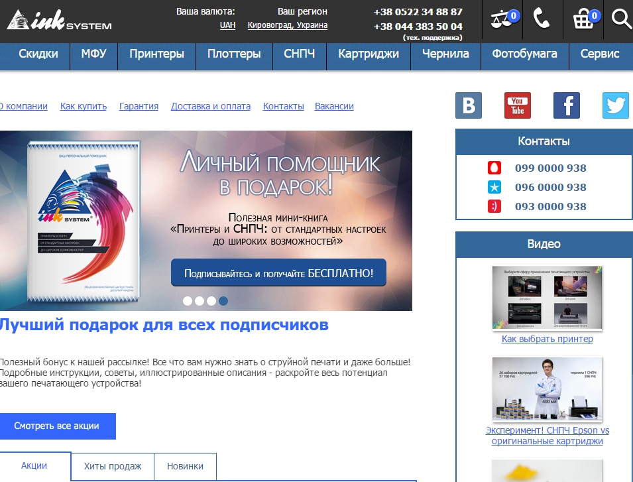Open the VKontakte social icon

click(469, 105)
